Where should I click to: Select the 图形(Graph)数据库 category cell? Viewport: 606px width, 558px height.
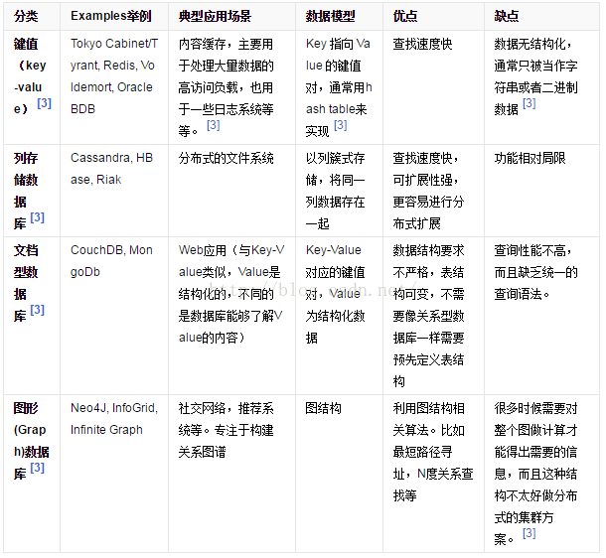click(x=32, y=474)
